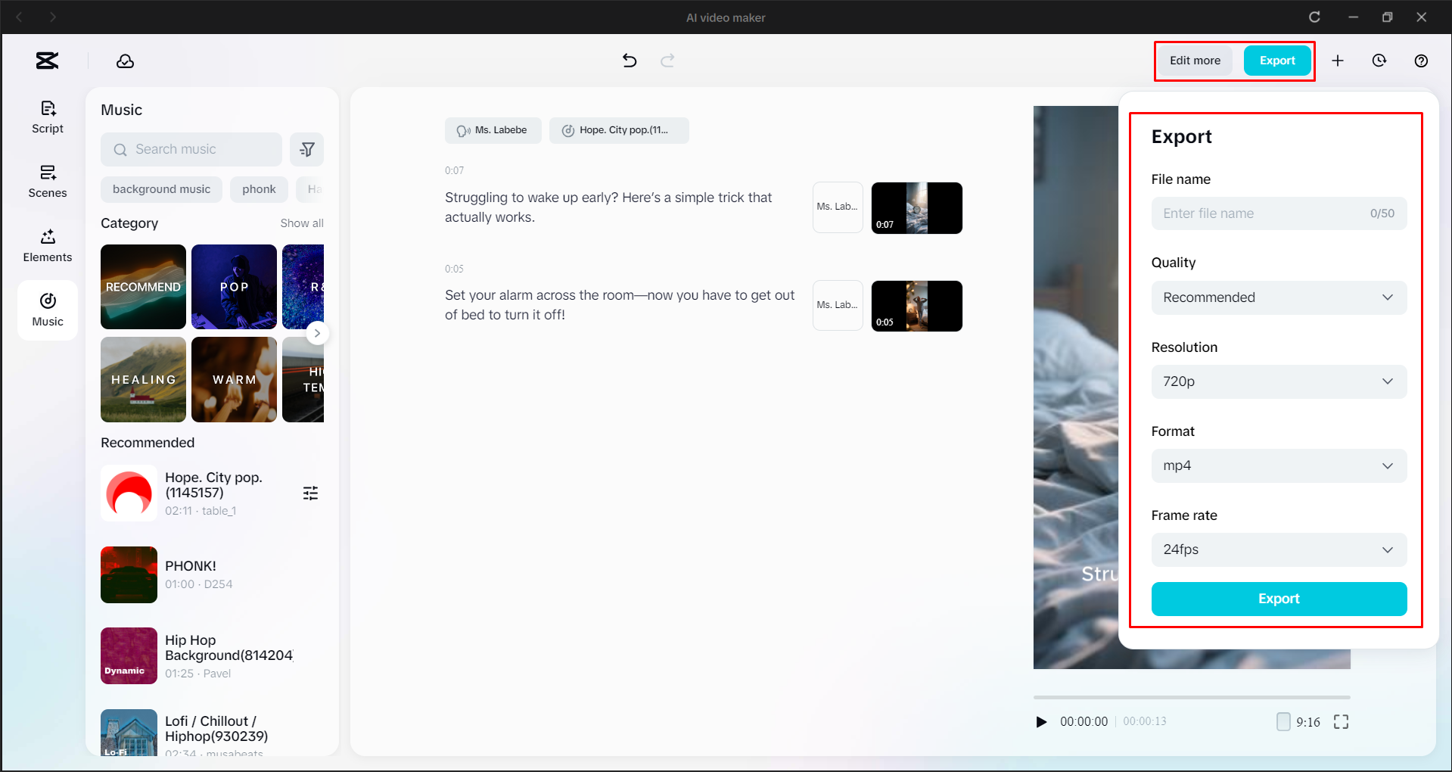The height and width of the screenshot is (772, 1452).
Task: Open the music filter options
Action: 307,149
